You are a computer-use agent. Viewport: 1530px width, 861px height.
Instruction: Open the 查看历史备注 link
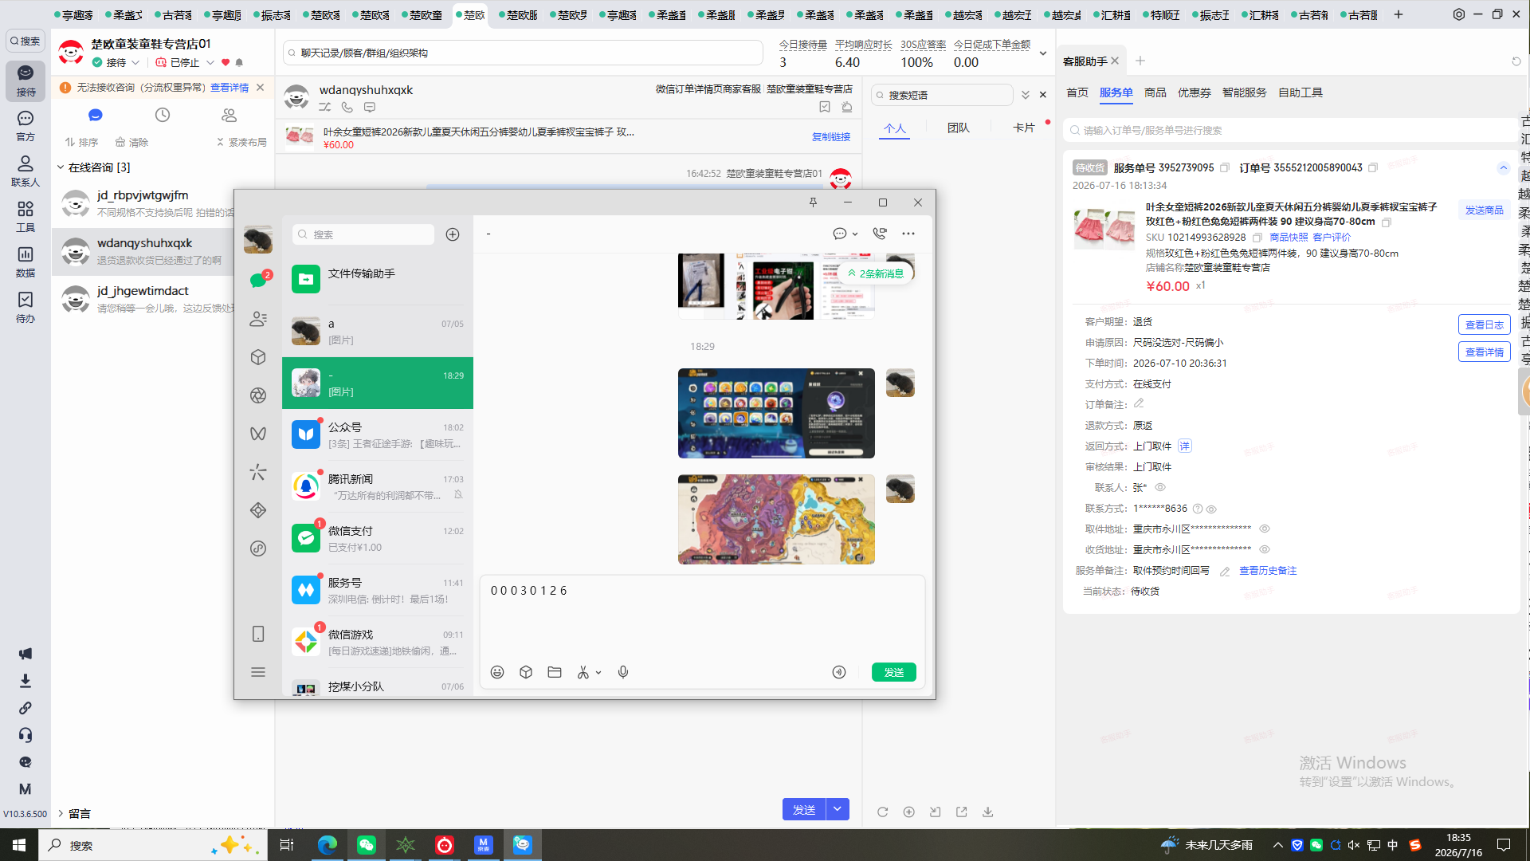(x=1268, y=570)
